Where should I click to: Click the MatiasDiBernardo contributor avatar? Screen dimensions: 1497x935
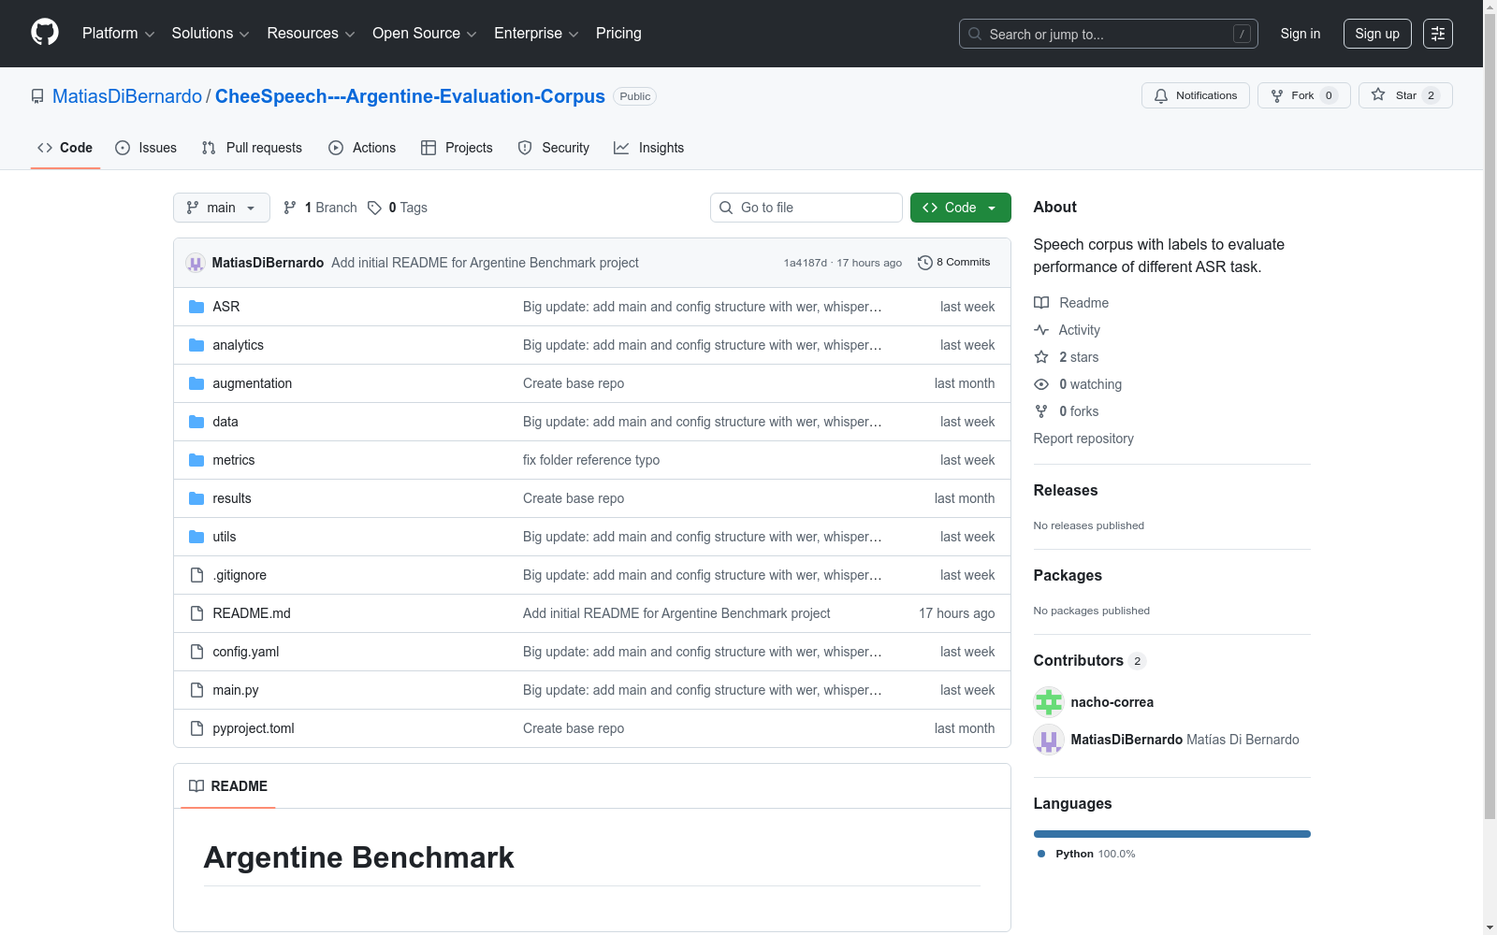click(1049, 740)
